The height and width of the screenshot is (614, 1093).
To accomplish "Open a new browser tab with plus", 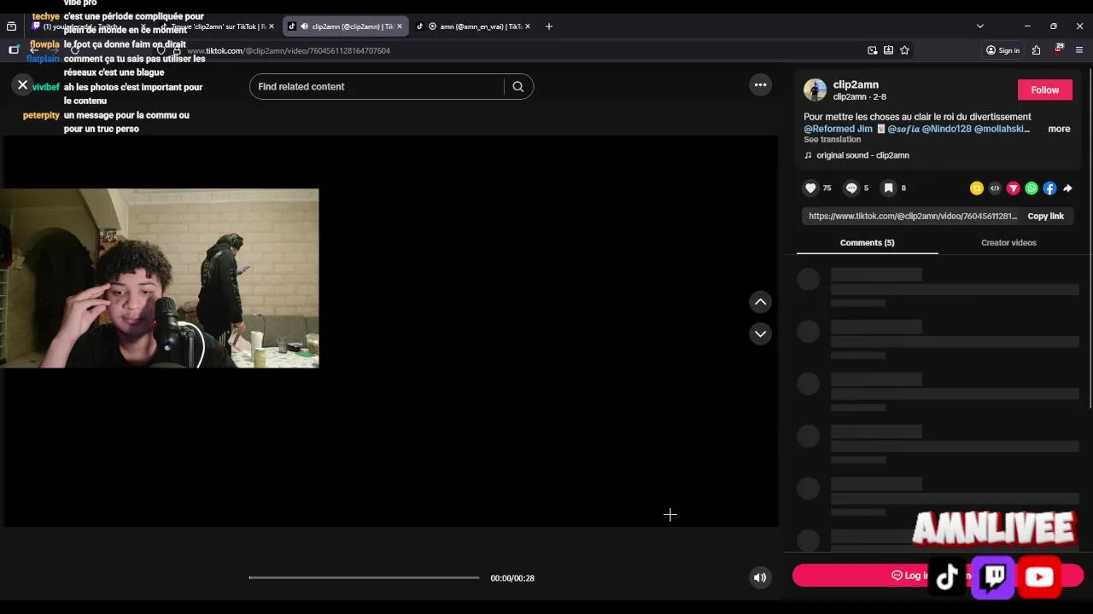I will pyautogui.click(x=548, y=26).
